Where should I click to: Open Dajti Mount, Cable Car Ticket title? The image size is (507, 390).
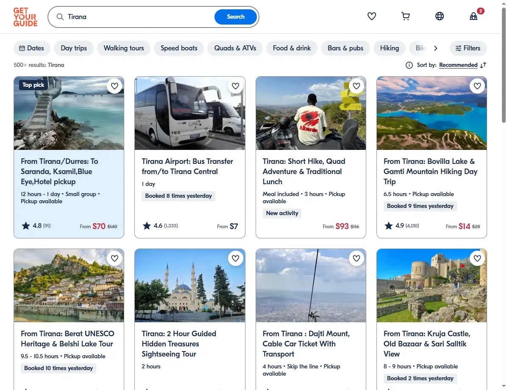pyautogui.click(x=306, y=344)
